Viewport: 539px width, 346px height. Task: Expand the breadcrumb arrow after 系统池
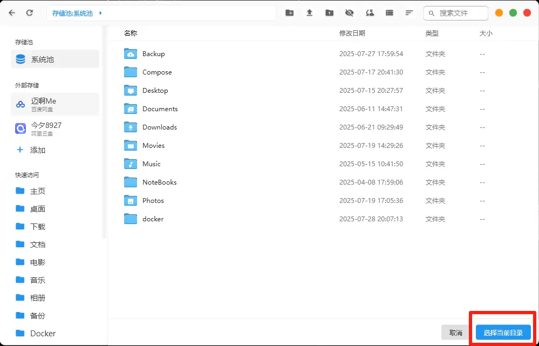(x=100, y=13)
